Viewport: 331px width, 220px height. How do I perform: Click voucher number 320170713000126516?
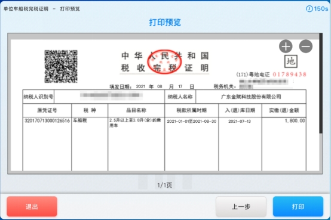tap(47, 121)
